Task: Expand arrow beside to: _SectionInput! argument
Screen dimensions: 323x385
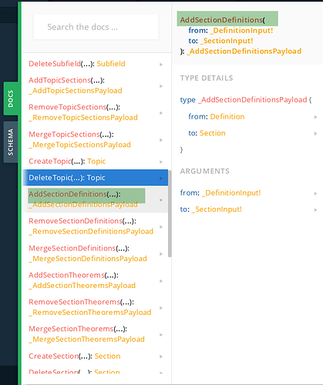Action: (315, 209)
